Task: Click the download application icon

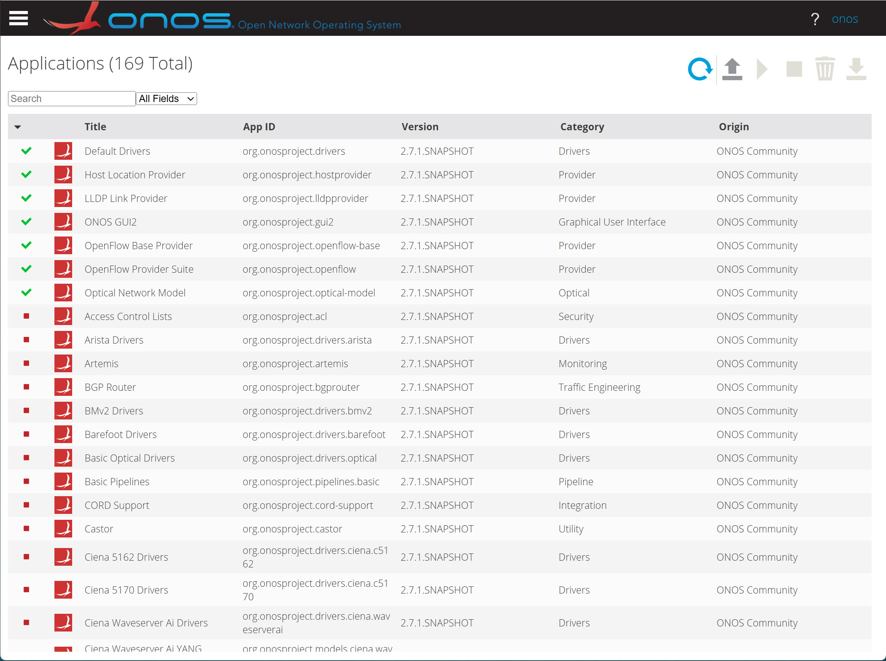Action: 856,68
